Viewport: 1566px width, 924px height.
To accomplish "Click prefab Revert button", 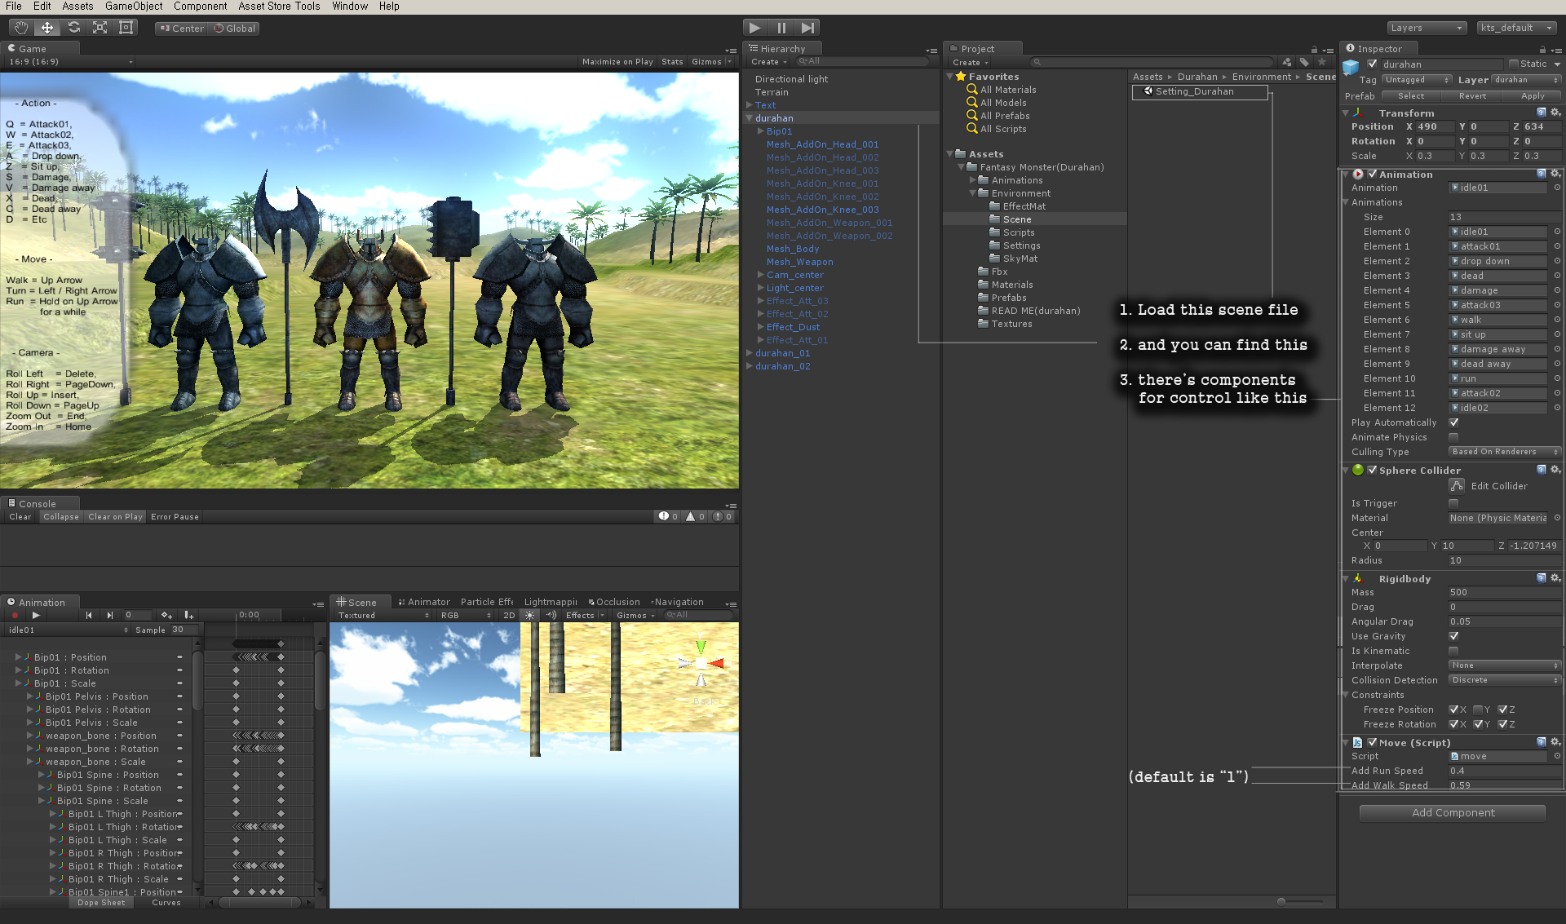I will coord(1472,96).
